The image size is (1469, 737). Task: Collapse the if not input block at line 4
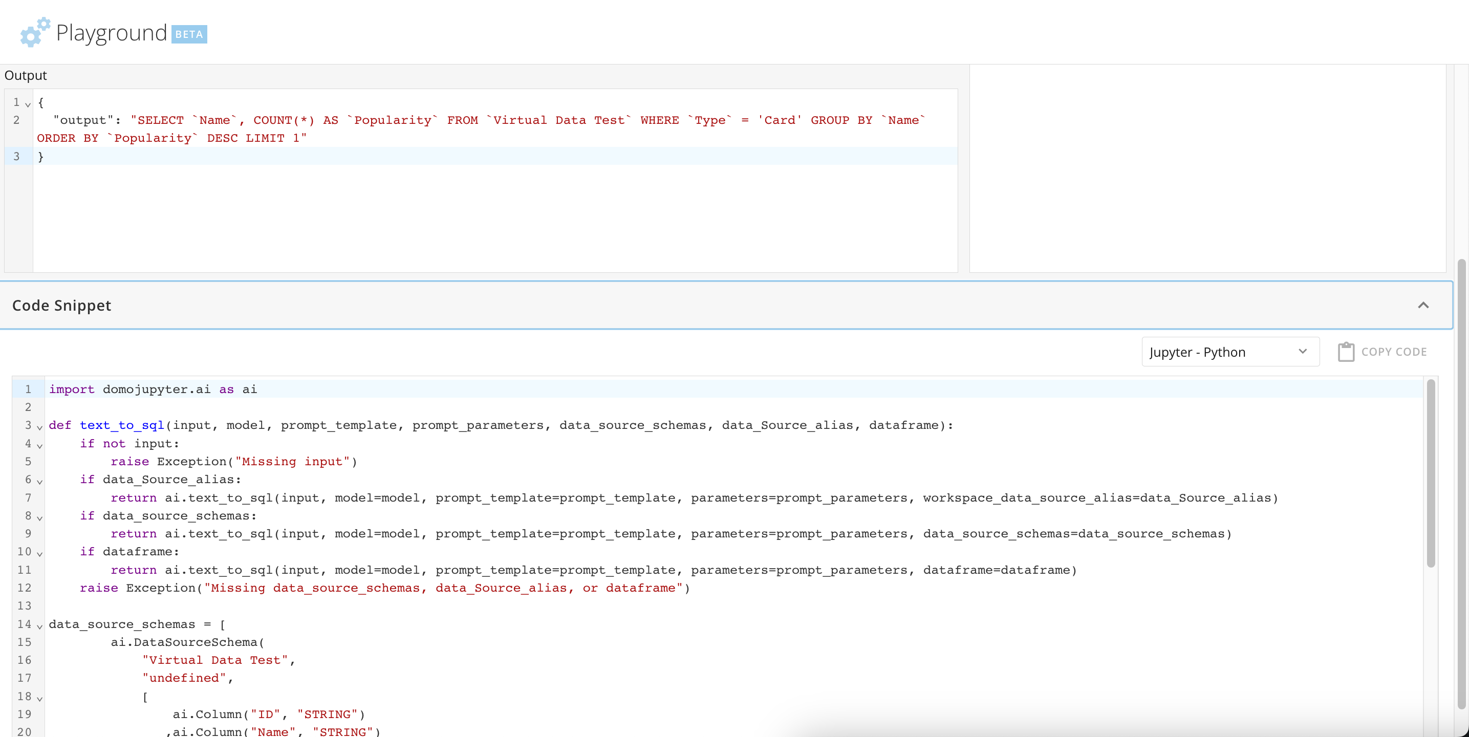(x=39, y=445)
